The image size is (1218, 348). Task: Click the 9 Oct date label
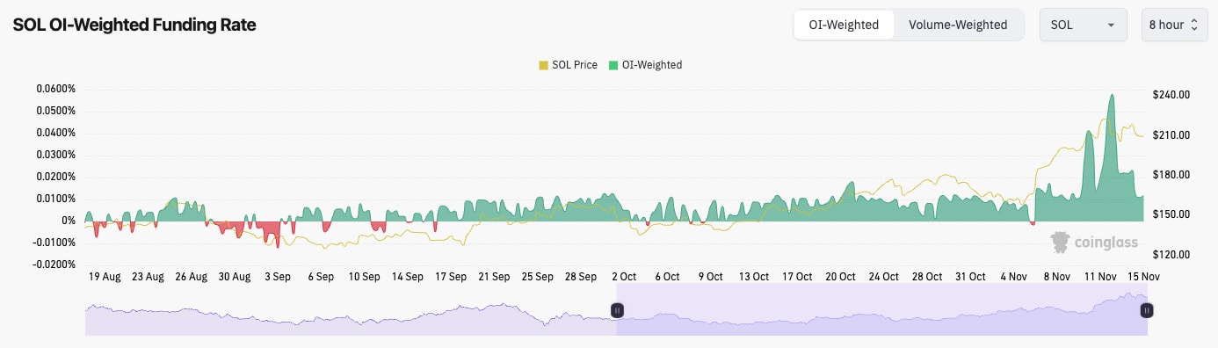[x=710, y=277]
